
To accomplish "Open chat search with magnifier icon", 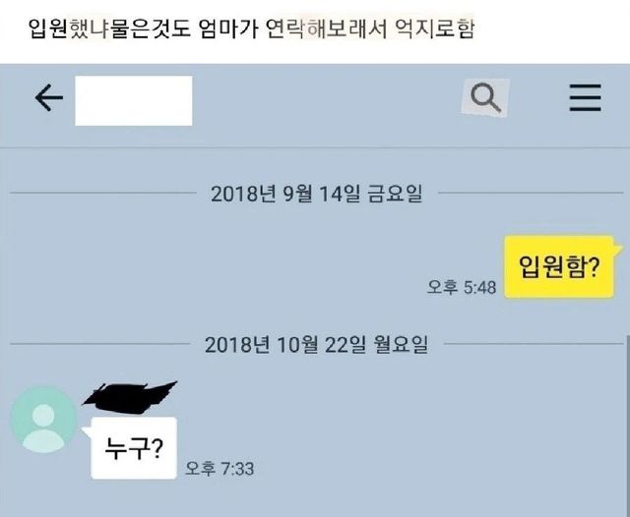I will tap(485, 97).
